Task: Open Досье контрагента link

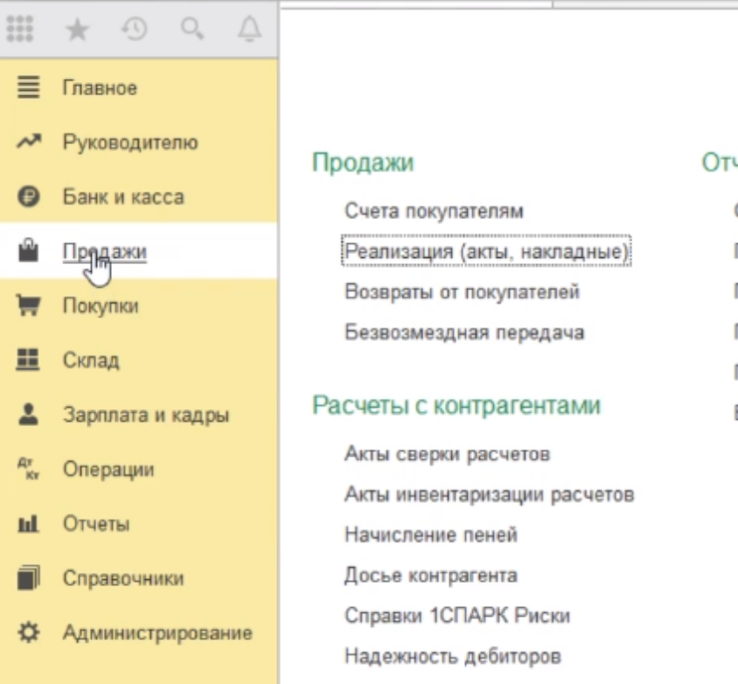Action: [430, 575]
